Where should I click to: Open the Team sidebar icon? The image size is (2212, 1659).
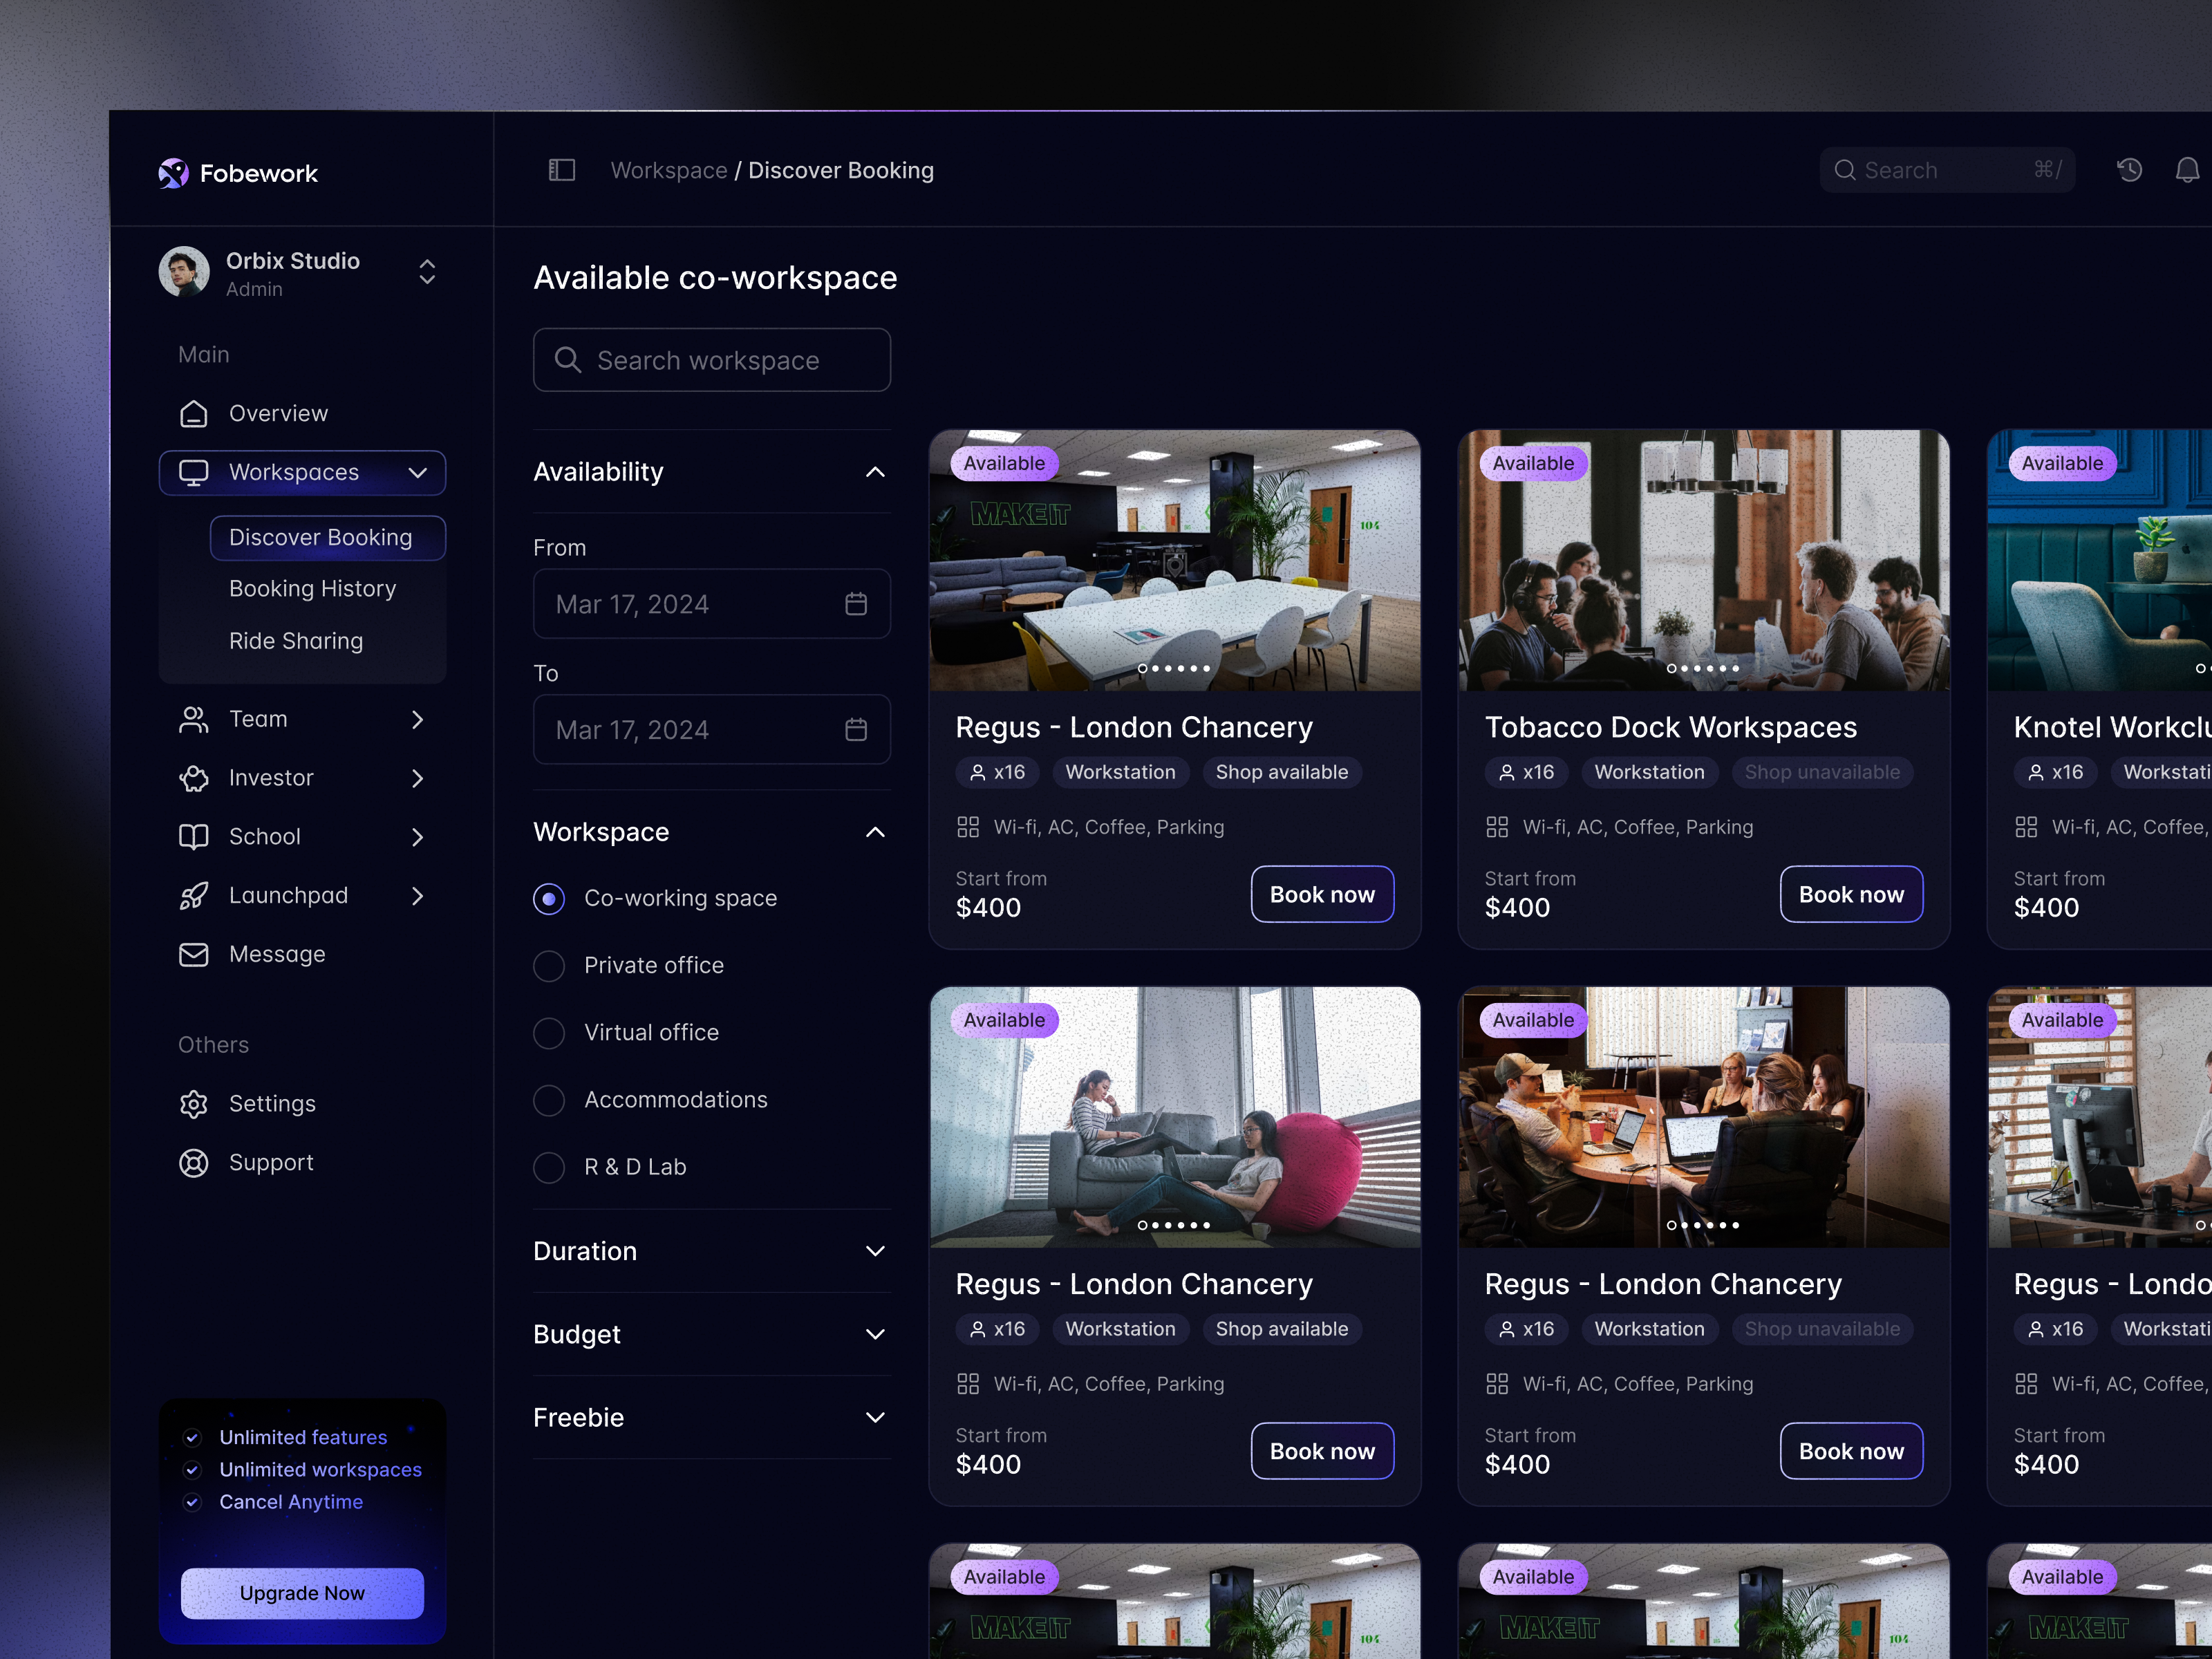pyautogui.click(x=194, y=719)
